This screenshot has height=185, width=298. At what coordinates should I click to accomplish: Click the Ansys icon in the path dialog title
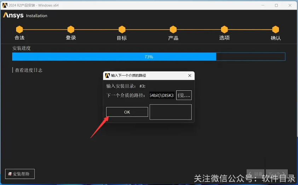click(x=108, y=75)
